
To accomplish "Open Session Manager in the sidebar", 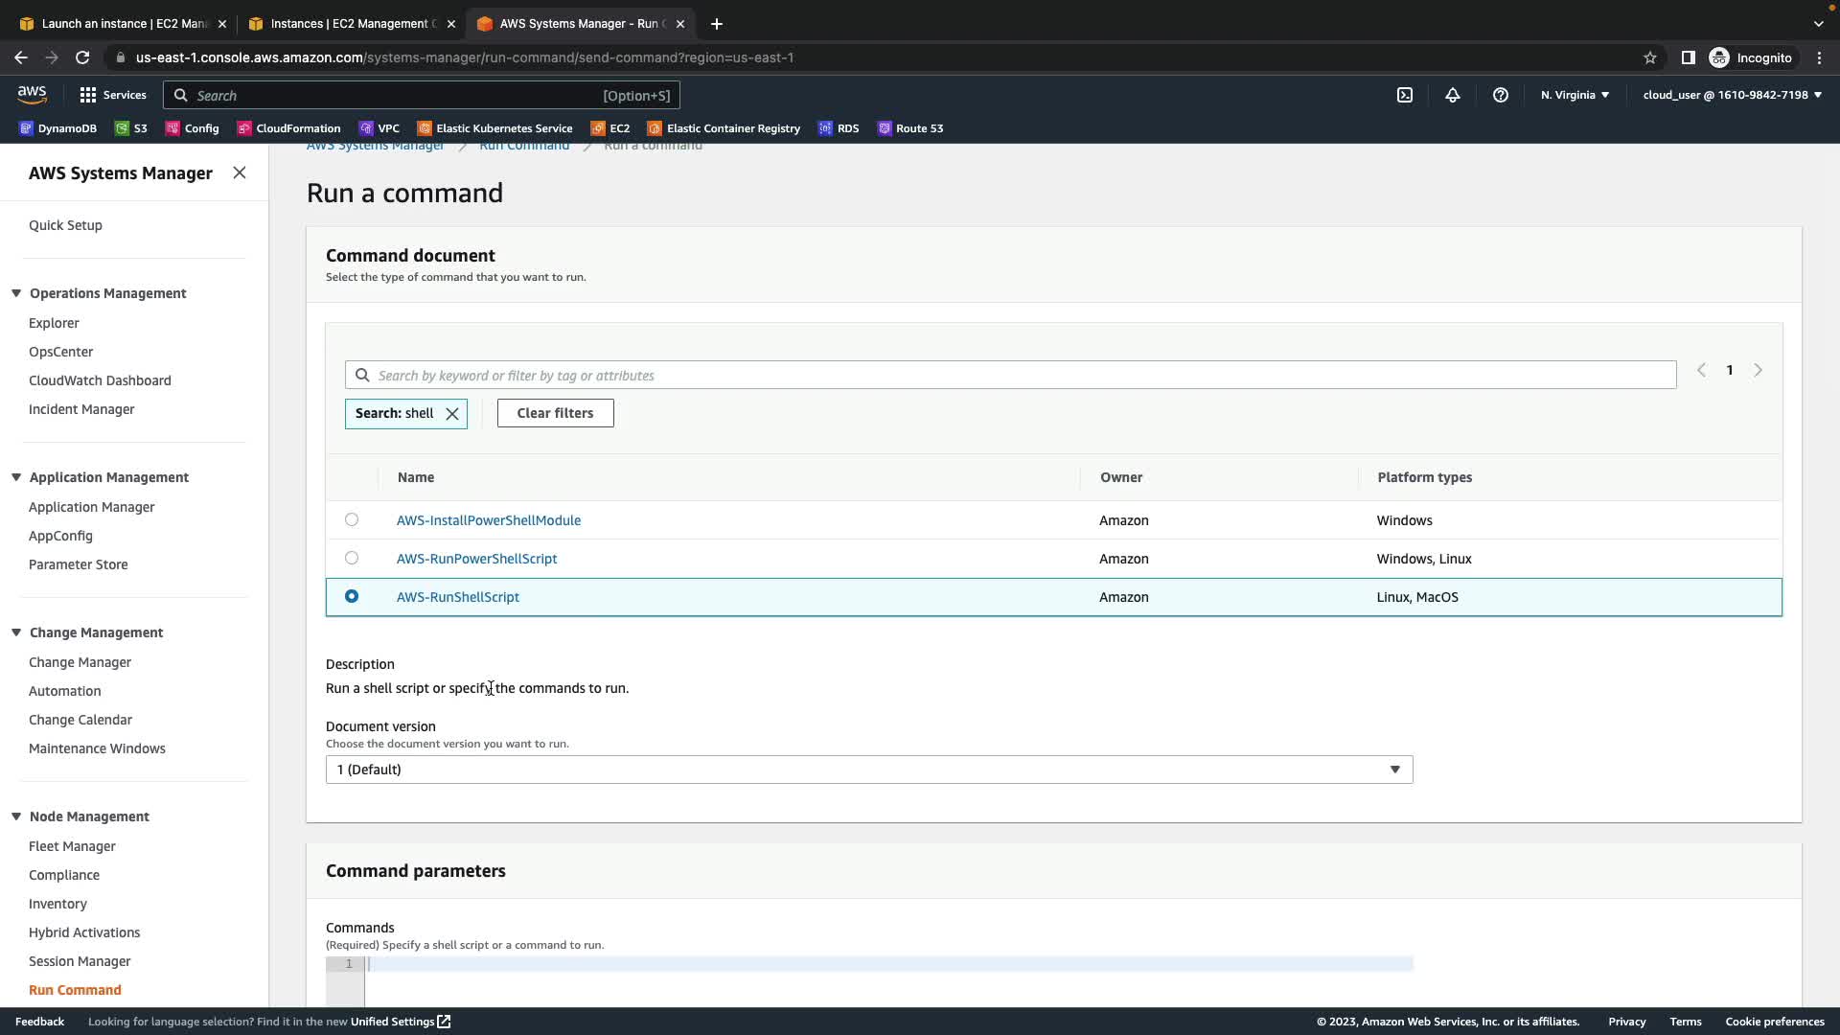I will point(80,961).
